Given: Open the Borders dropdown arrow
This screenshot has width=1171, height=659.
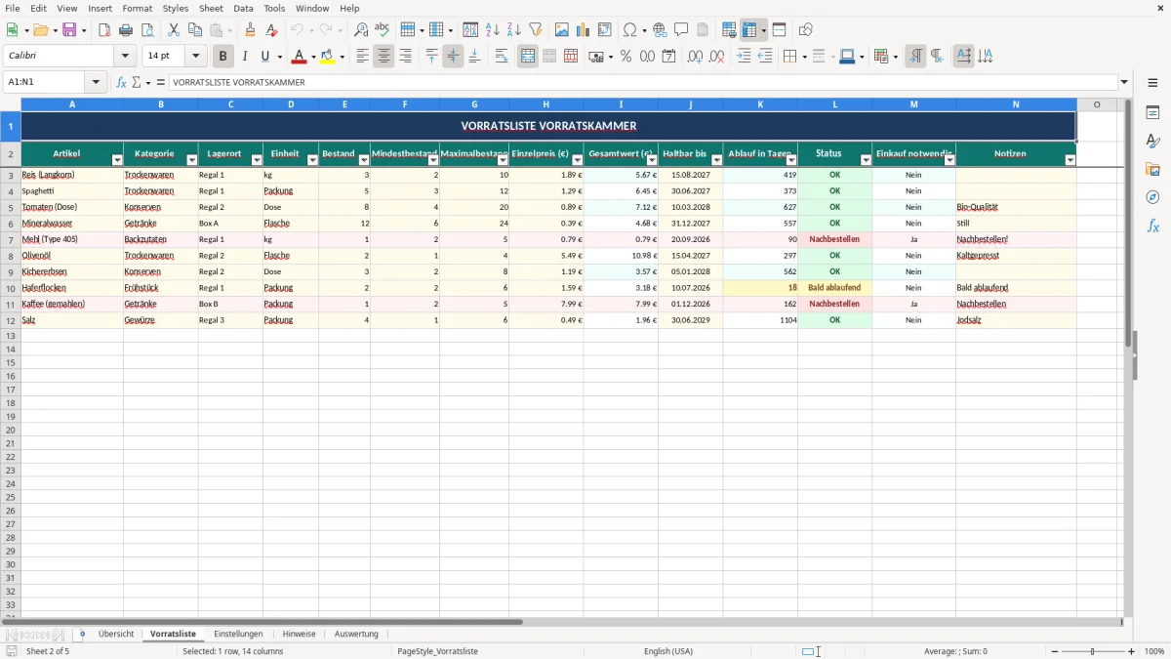Looking at the screenshot, I should [x=803, y=57].
